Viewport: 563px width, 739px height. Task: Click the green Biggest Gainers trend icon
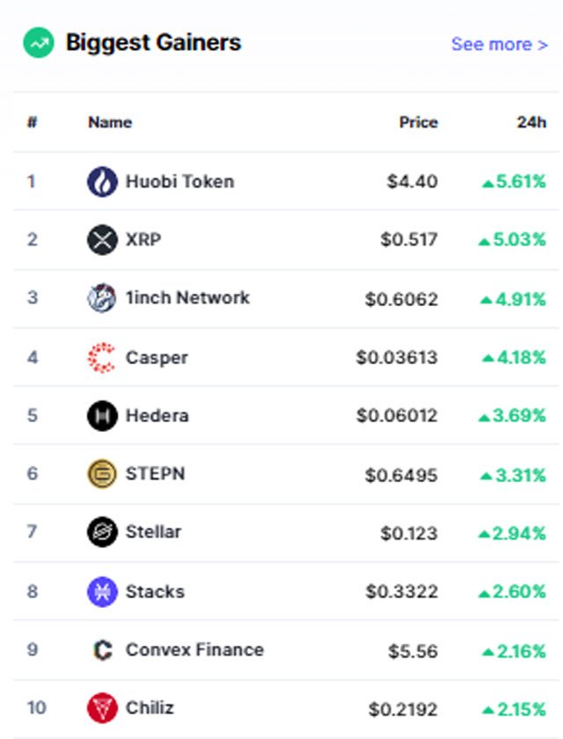coord(39,43)
